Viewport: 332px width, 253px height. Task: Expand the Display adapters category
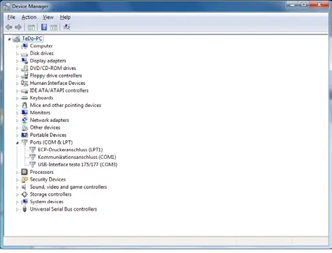(17, 61)
